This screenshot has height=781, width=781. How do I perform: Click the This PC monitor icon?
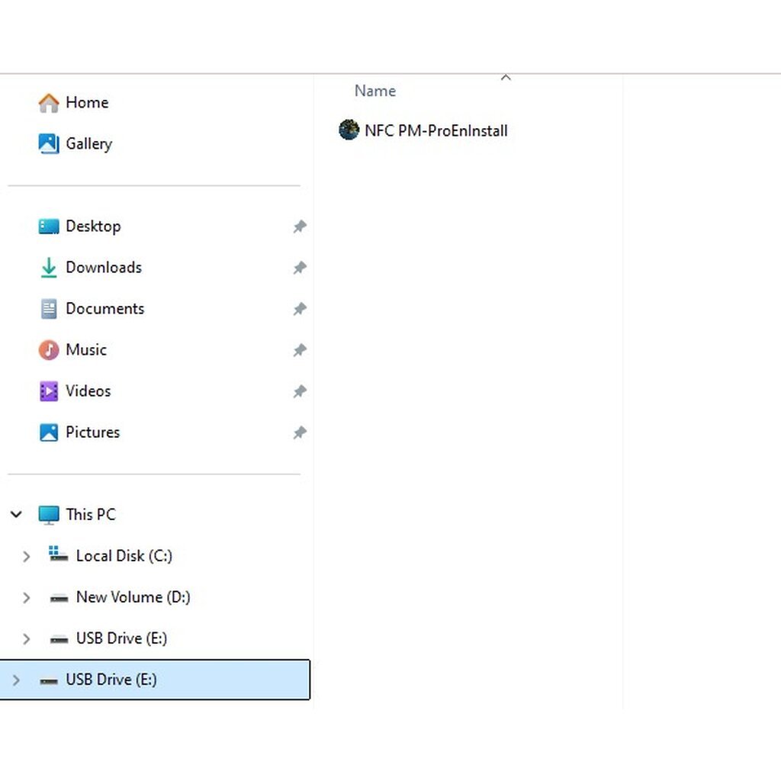pos(48,515)
